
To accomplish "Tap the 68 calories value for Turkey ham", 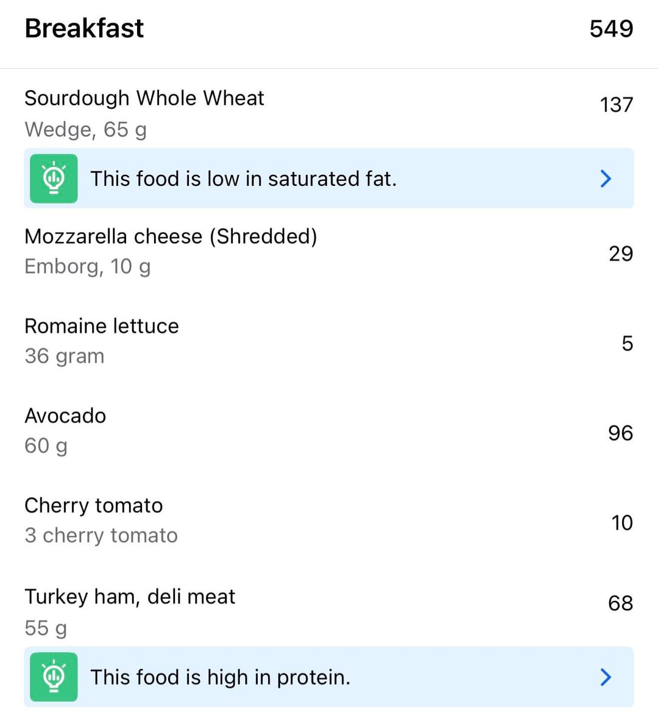I will pos(620,603).
